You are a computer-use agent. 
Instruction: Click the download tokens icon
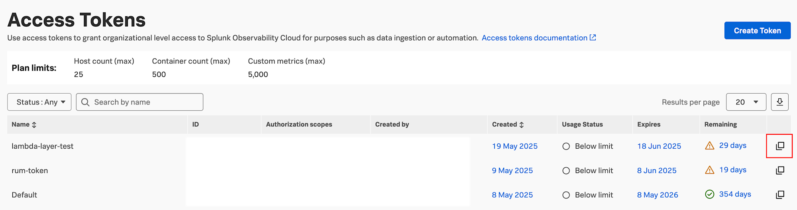click(x=779, y=102)
